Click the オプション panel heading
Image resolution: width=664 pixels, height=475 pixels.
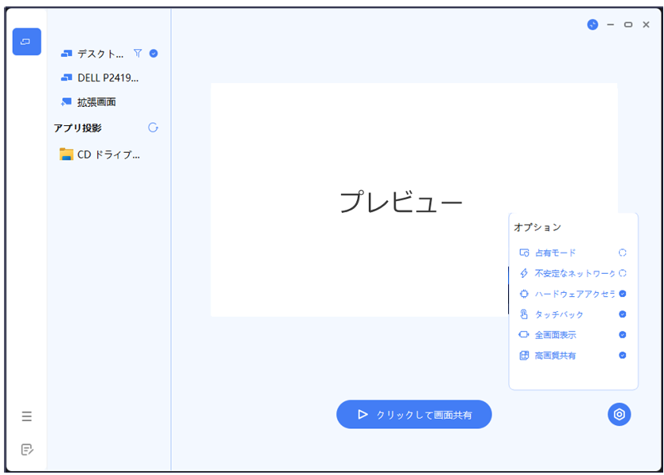click(537, 227)
